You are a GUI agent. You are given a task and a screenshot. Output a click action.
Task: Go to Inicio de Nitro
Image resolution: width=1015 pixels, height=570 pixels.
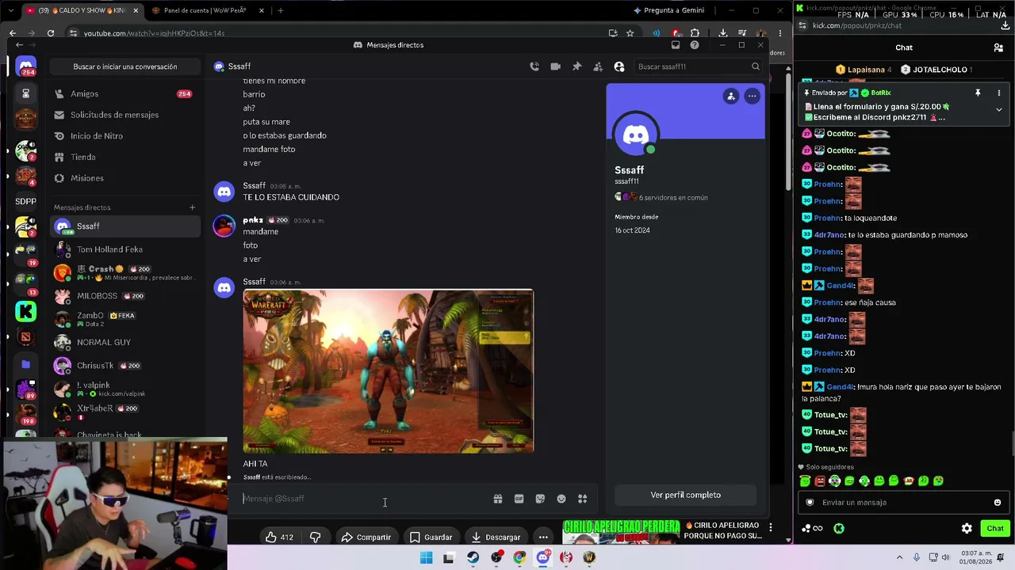tap(124, 136)
